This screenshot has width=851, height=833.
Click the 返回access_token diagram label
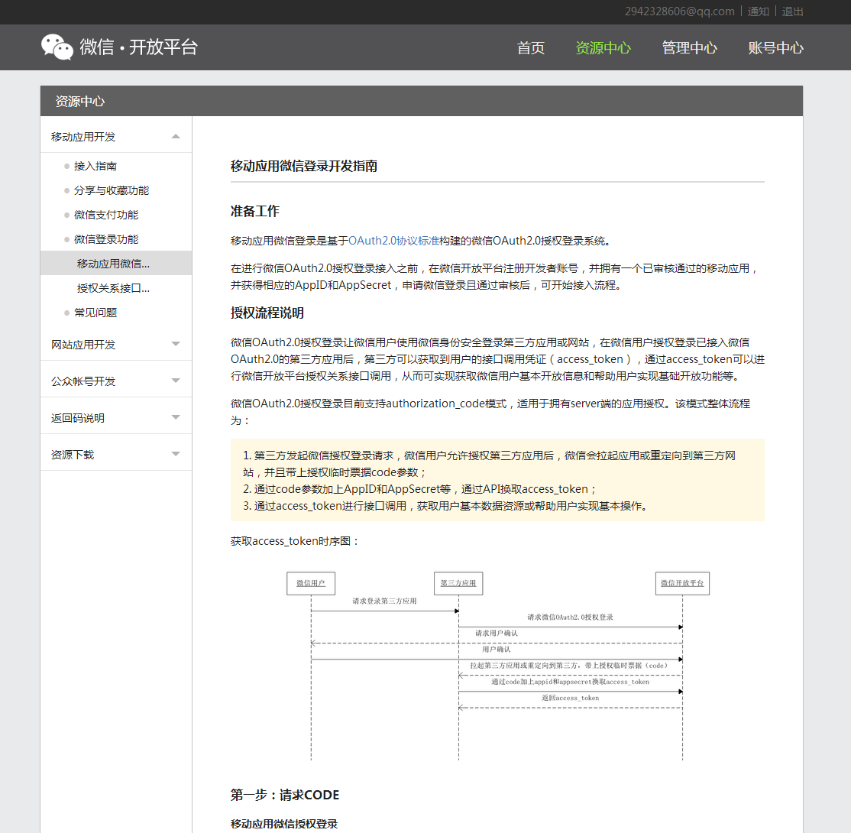[x=571, y=698]
